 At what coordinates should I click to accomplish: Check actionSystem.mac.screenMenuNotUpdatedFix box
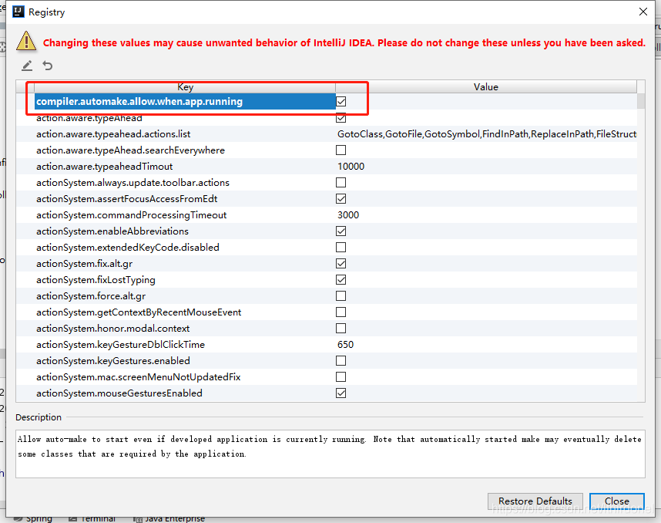pos(341,377)
